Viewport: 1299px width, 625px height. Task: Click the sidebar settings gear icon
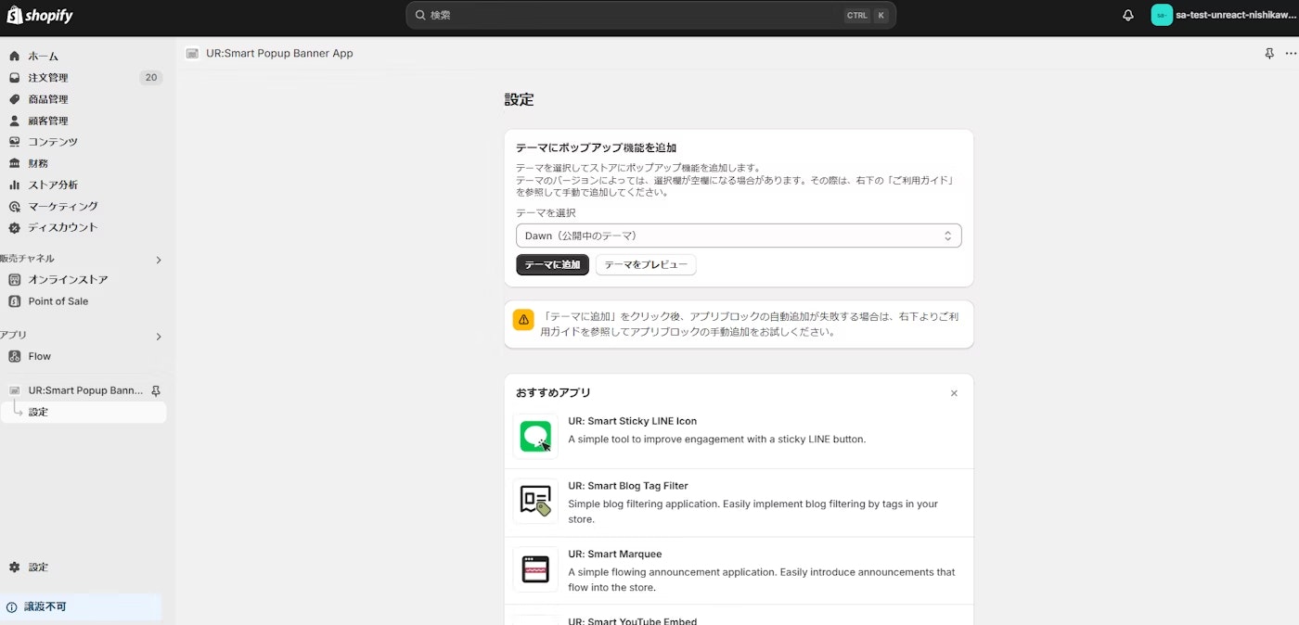14,567
